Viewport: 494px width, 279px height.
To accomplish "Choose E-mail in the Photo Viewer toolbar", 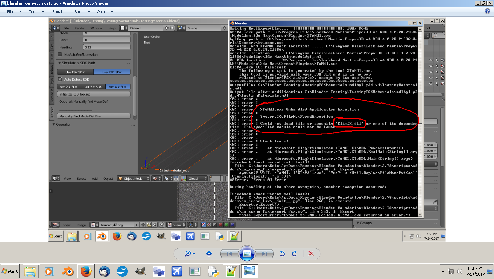I will (x=57, y=12).
